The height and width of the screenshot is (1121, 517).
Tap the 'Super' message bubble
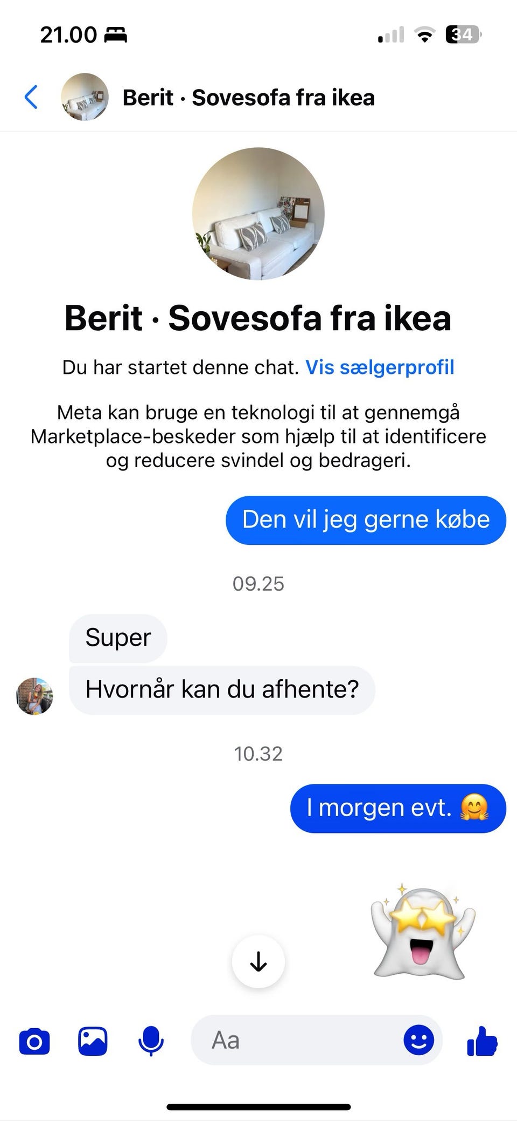click(x=118, y=638)
